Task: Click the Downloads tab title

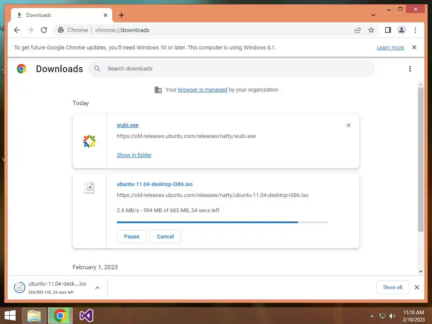Action: click(38, 15)
